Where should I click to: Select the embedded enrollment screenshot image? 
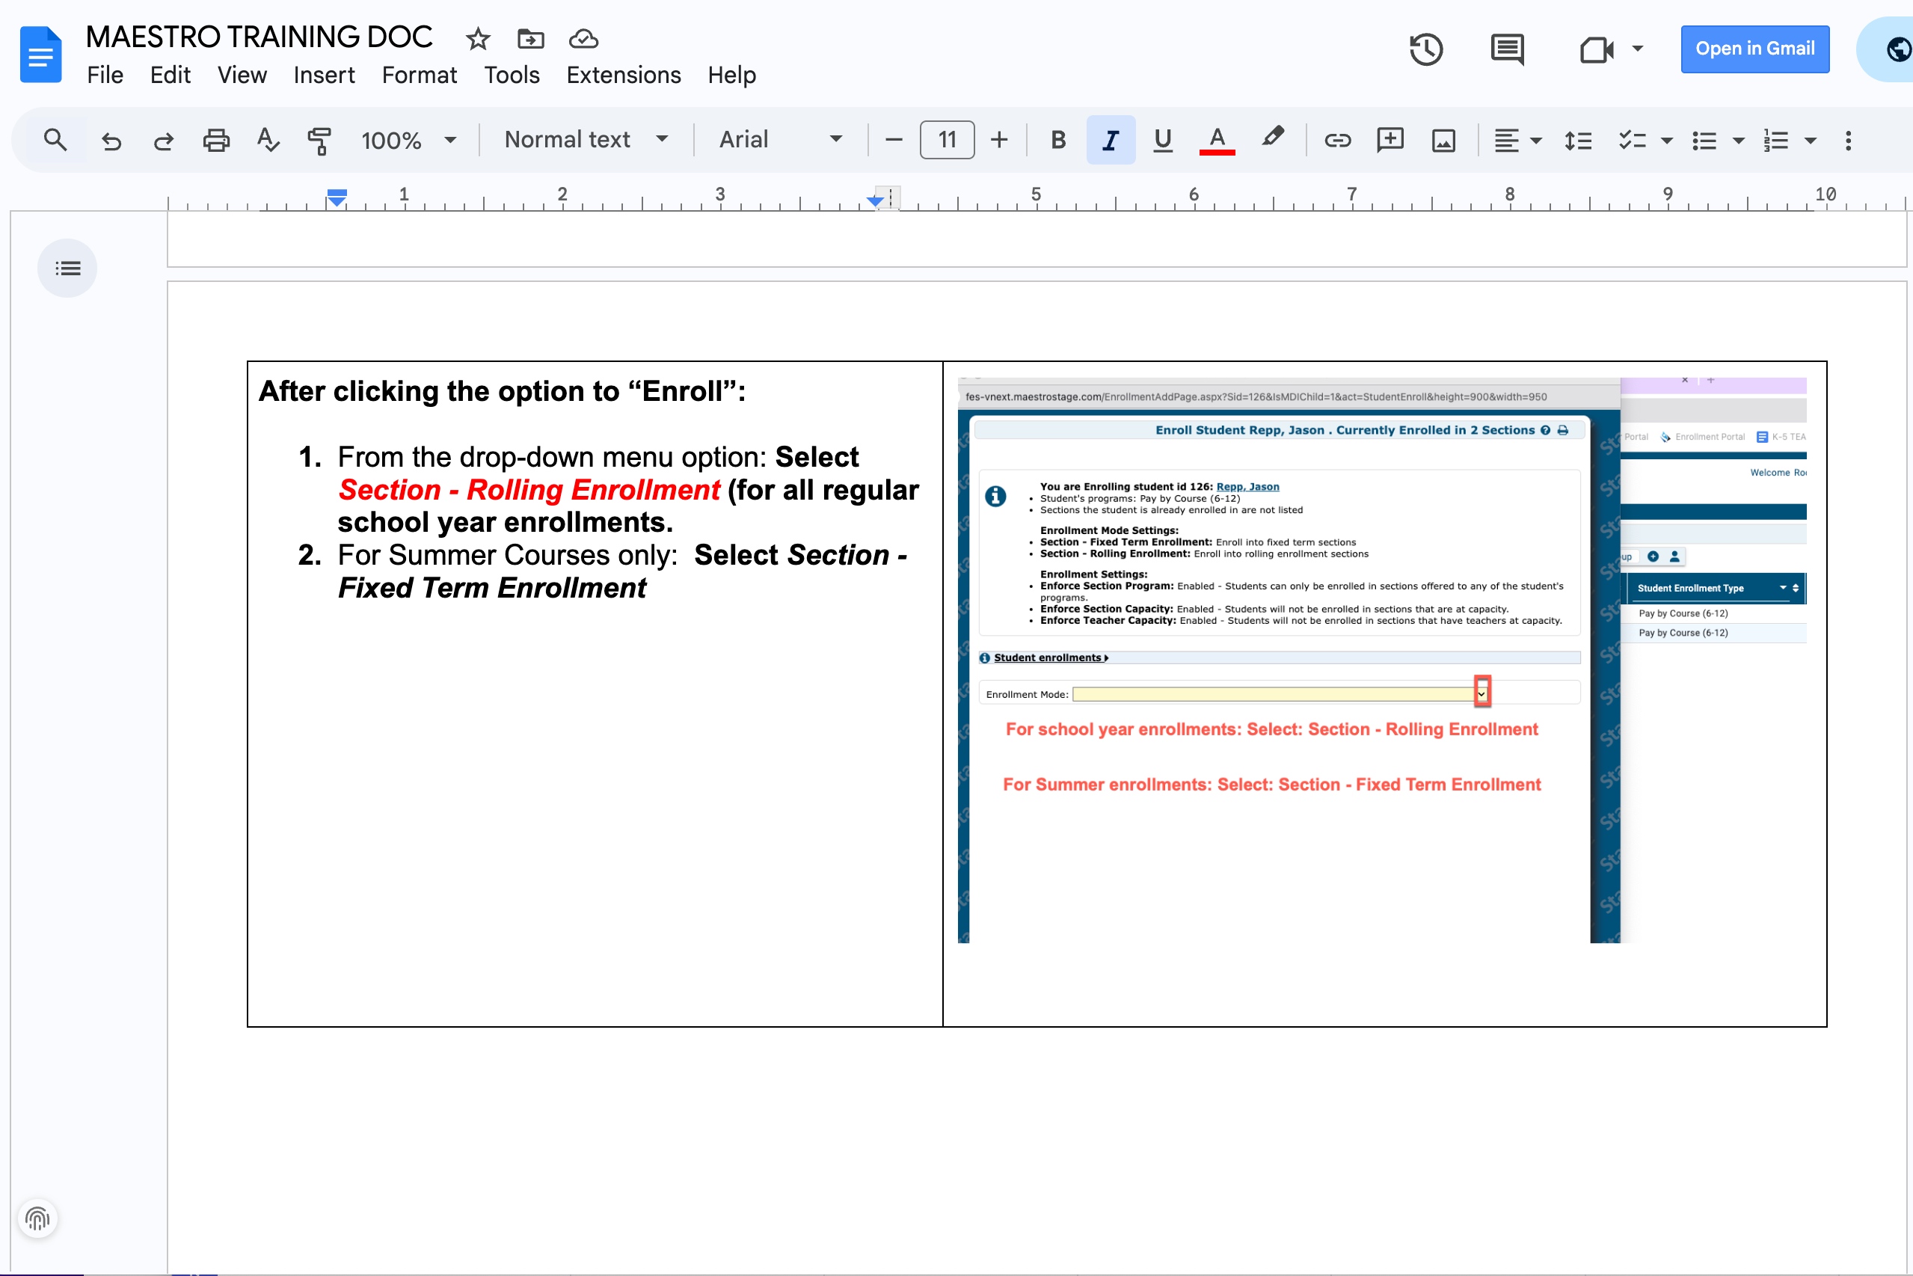pyautogui.click(x=1382, y=659)
